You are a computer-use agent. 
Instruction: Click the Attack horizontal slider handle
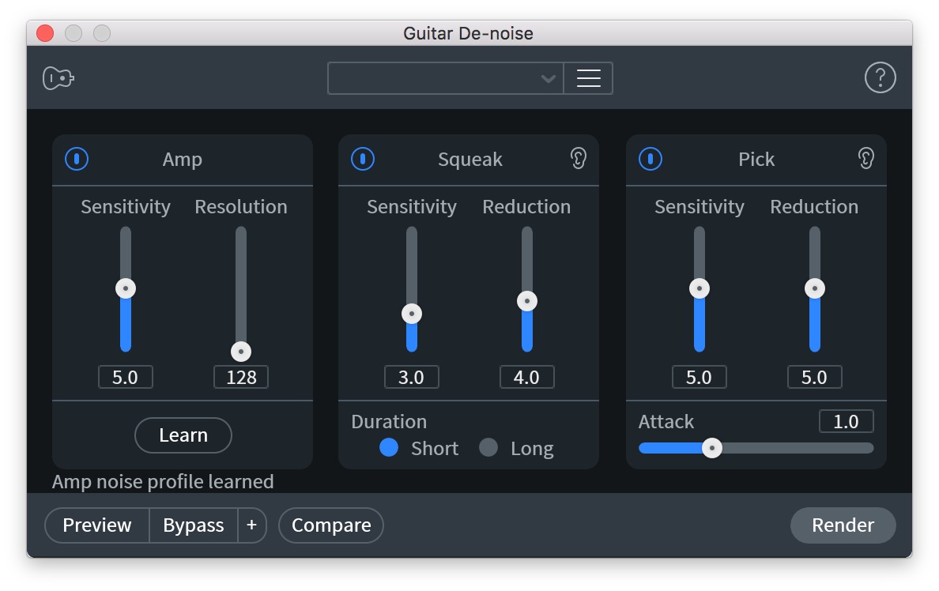click(712, 448)
